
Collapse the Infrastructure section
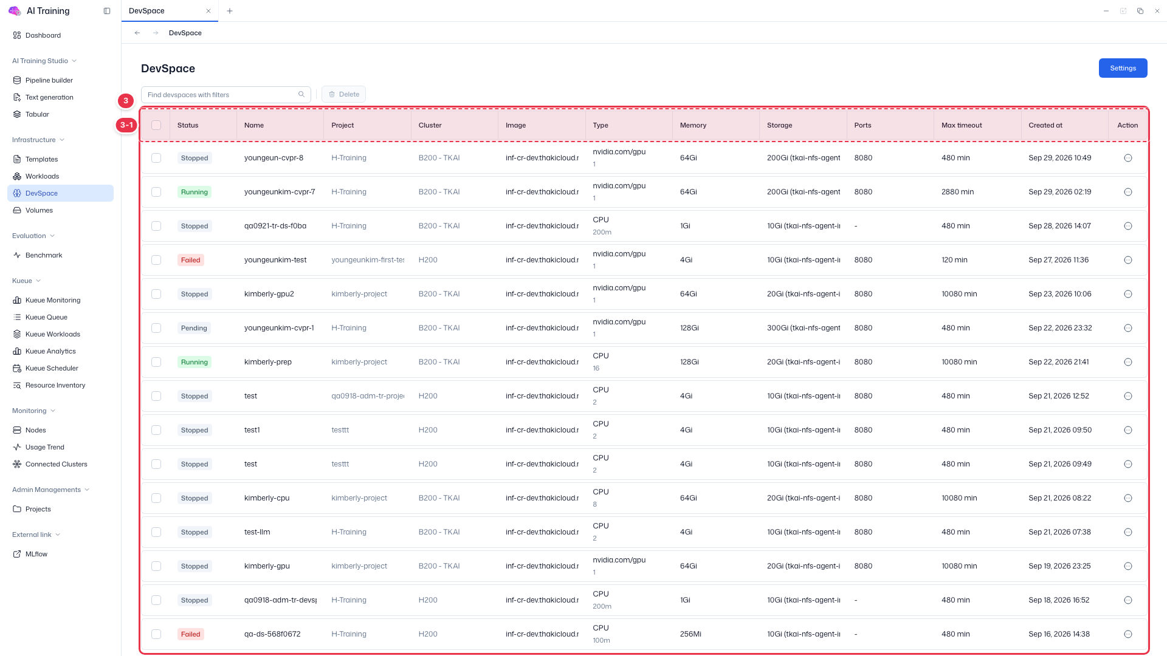click(38, 140)
